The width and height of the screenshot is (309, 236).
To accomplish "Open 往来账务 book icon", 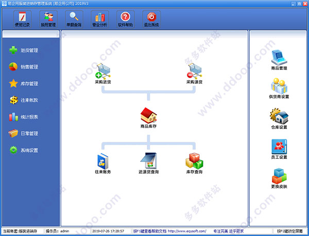I will point(103,161).
